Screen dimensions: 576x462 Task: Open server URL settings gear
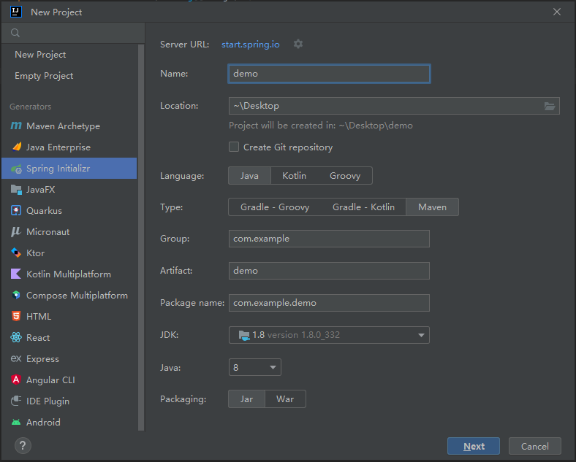298,44
